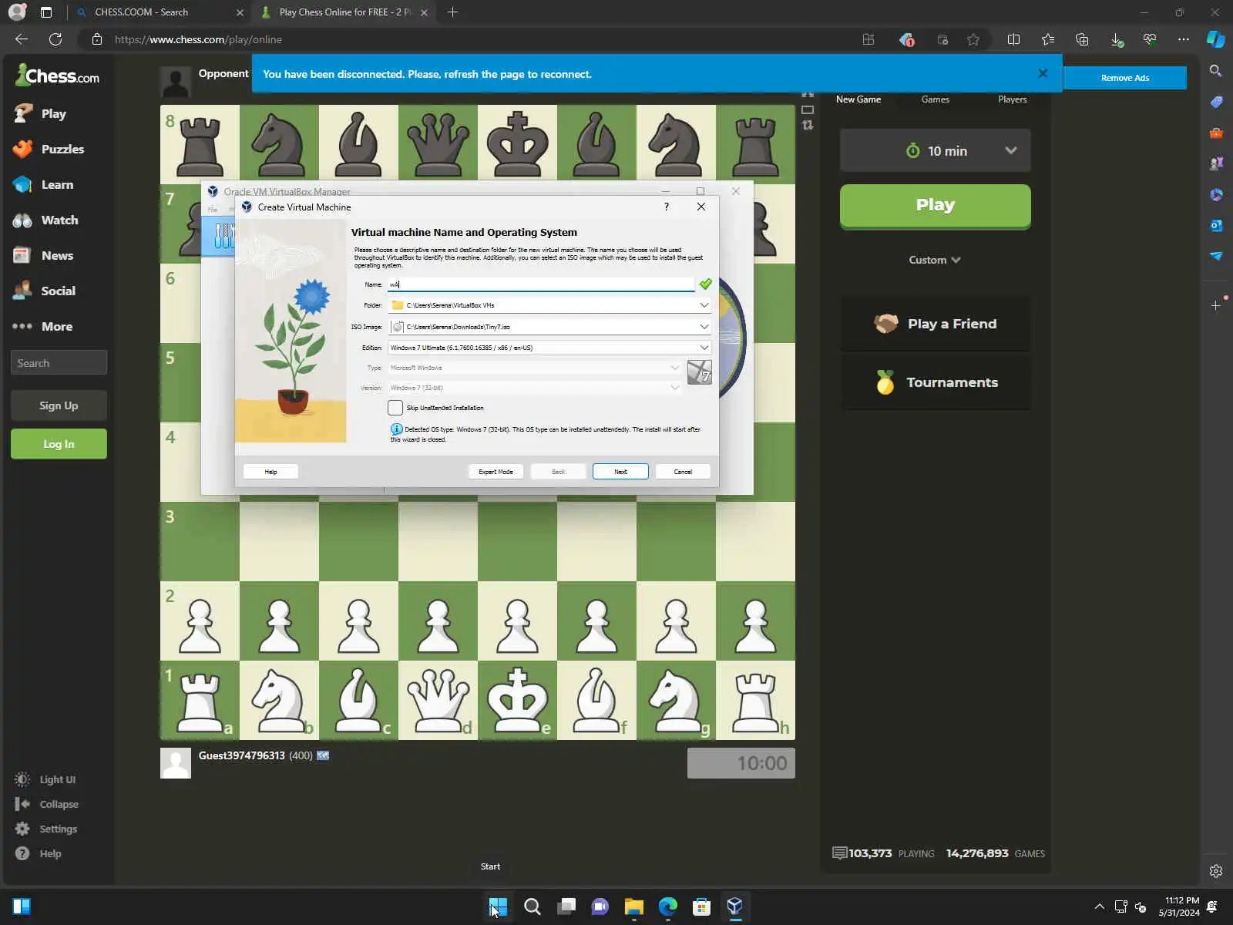Toggle Light UI in chess.com sidebar
Screen dimensions: 1233x925
click(45, 779)
